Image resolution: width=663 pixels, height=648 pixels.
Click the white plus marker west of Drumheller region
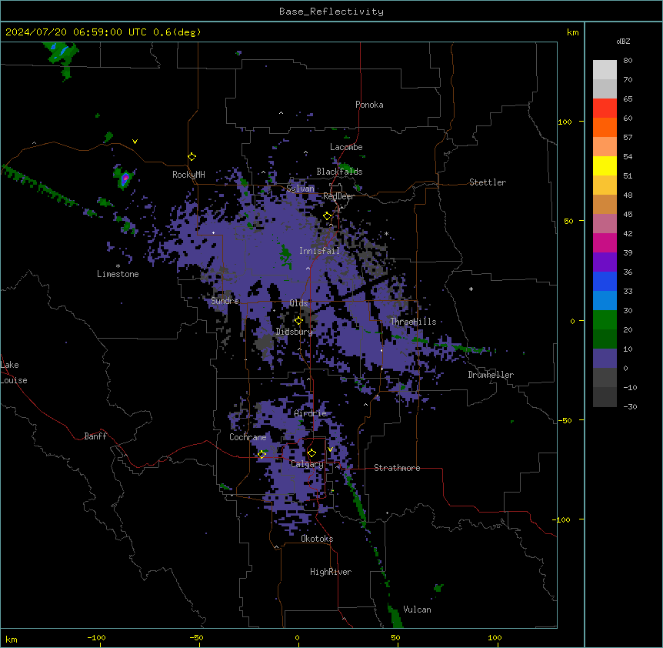471,289
